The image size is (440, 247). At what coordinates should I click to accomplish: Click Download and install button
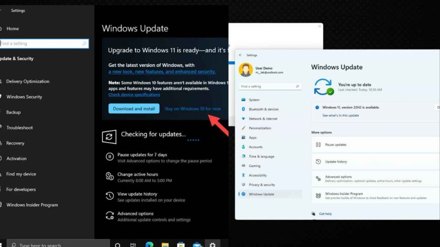pyautogui.click(x=134, y=108)
